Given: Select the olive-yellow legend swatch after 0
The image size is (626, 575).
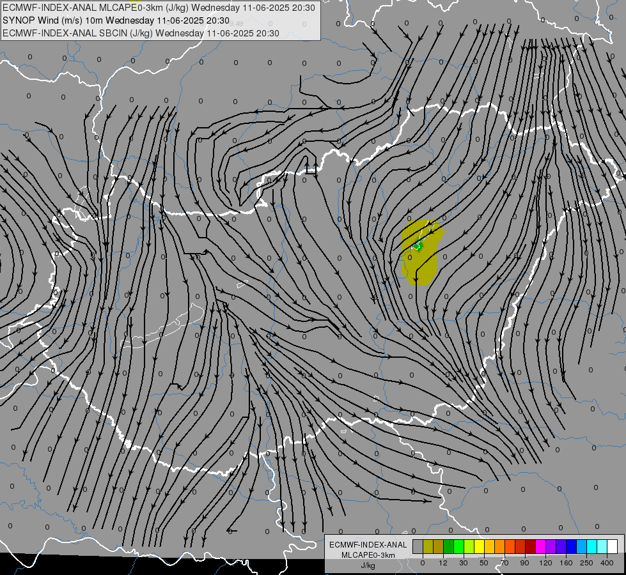Looking at the screenshot, I should (x=428, y=546).
